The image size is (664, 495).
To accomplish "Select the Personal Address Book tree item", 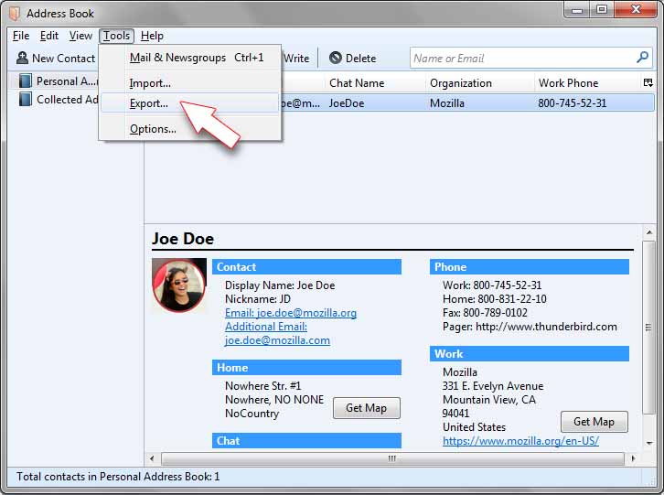I will click(58, 81).
